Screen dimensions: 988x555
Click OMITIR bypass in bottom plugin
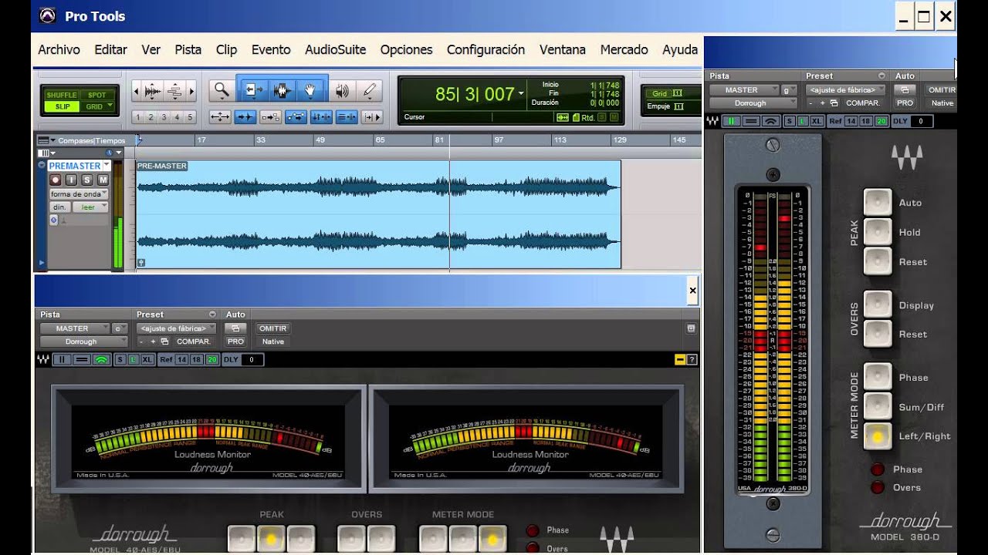(x=272, y=328)
